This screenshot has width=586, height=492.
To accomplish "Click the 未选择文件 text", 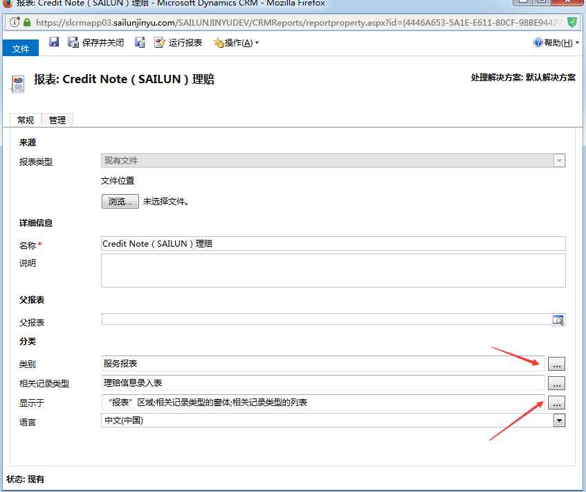I will 165,202.
